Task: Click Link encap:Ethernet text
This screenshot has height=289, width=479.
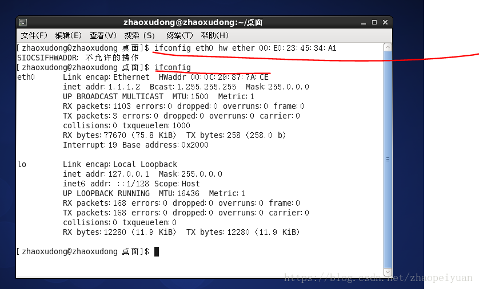Action: (x=106, y=77)
